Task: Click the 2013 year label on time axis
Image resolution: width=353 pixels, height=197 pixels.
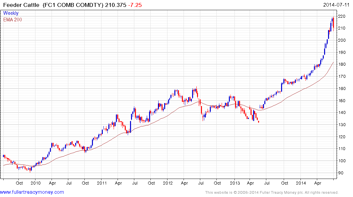Action: pyautogui.click(x=235, y=183)
